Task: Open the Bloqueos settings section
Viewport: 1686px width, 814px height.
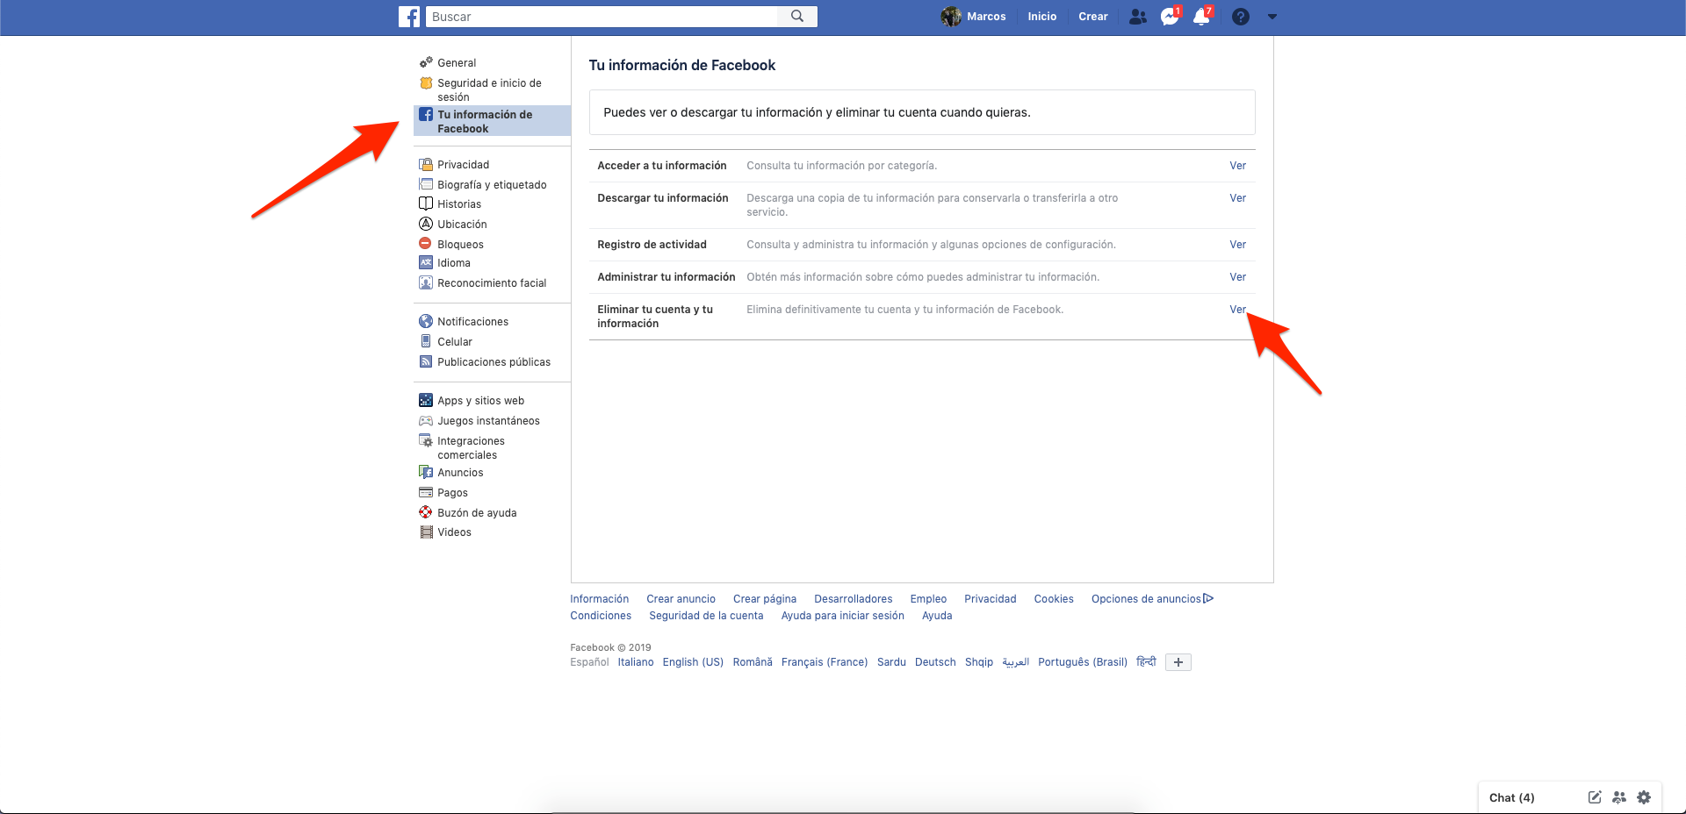Action: click(460, 245)
